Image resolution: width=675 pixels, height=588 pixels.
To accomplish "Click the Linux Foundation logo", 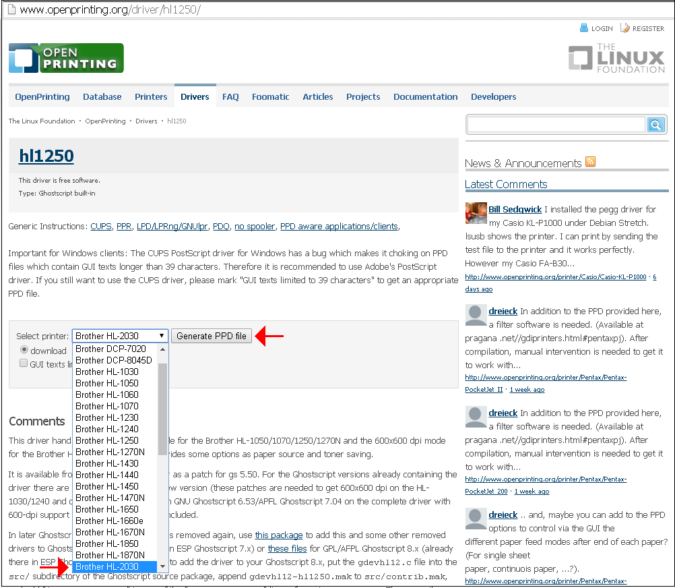I will [x=616, y=58].
